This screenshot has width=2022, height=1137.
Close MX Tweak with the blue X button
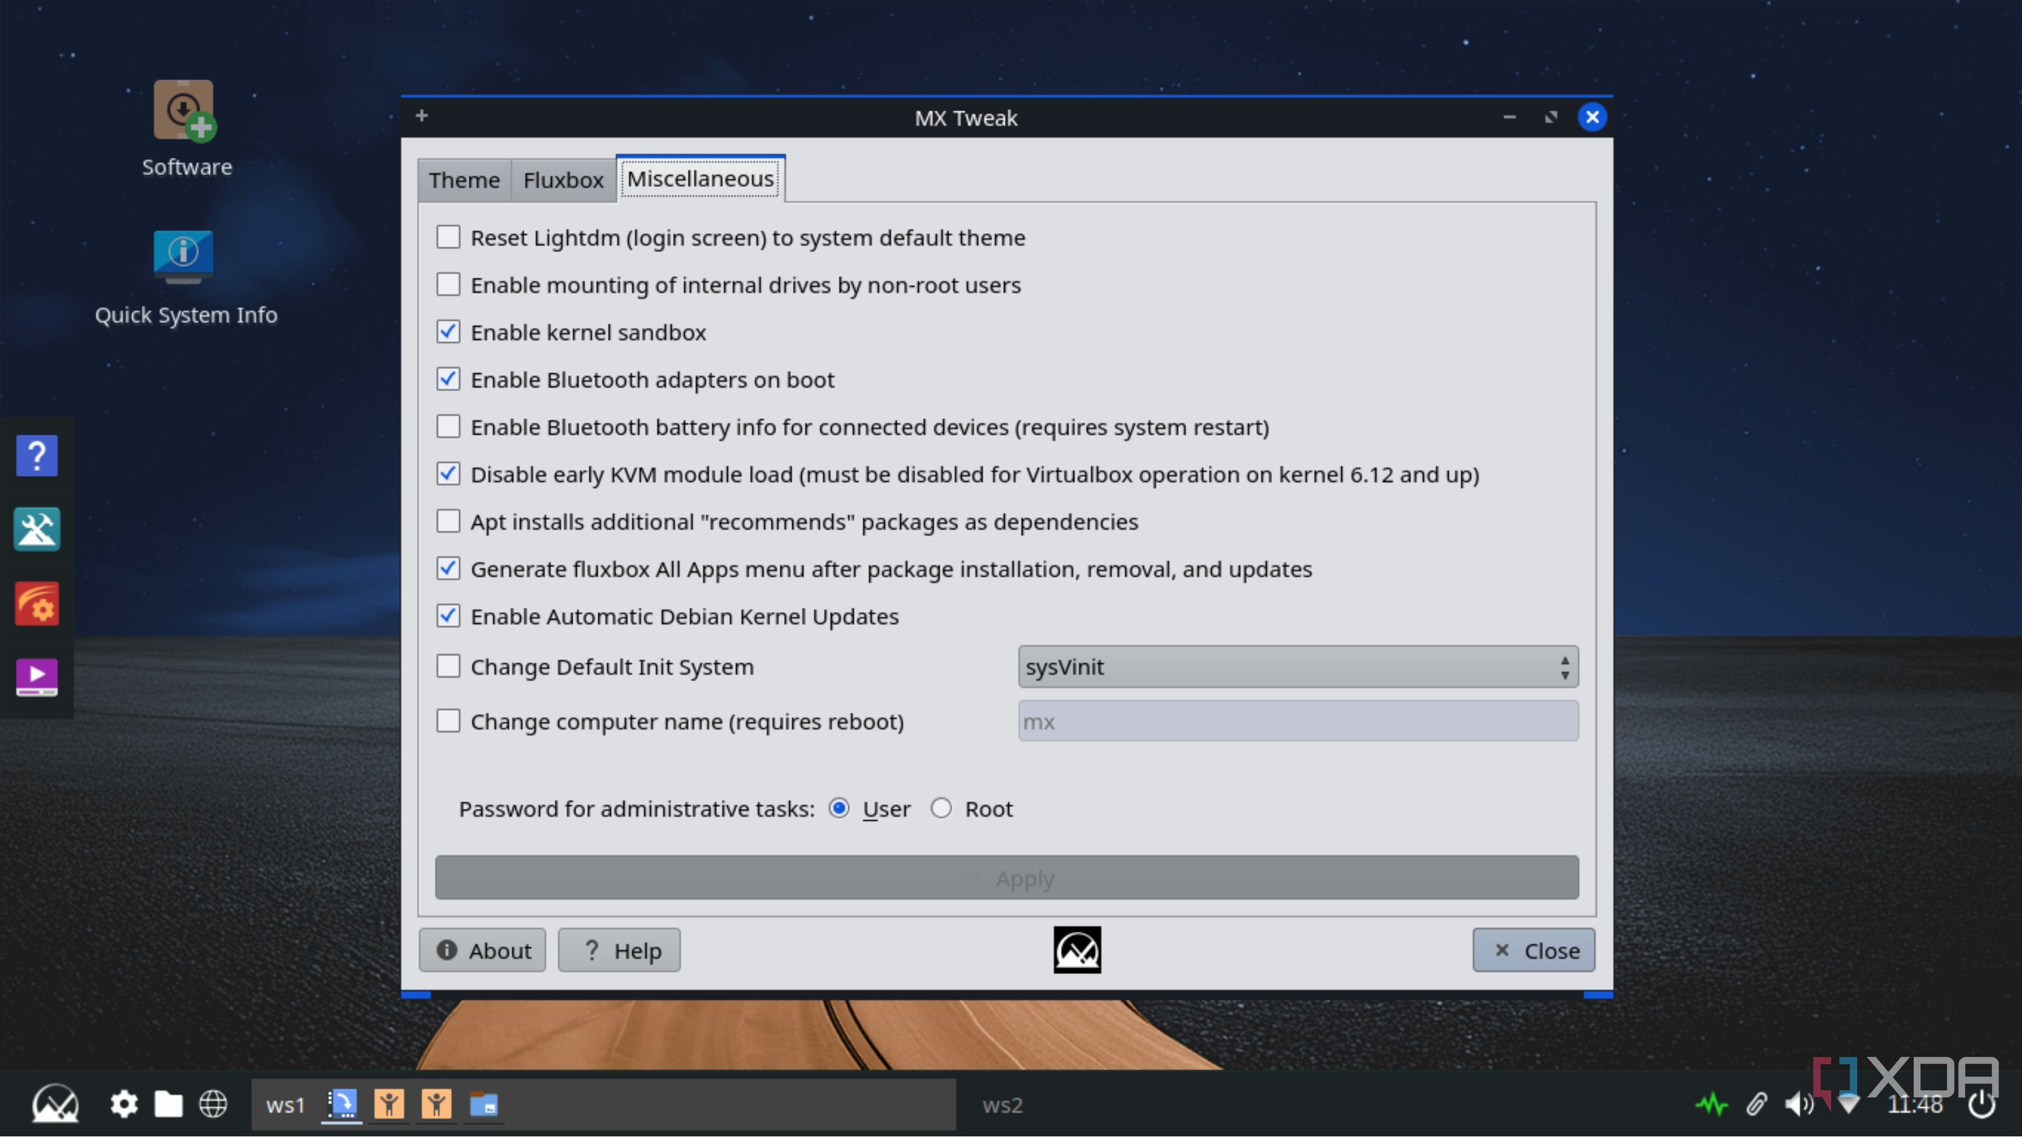(1592, 117)
